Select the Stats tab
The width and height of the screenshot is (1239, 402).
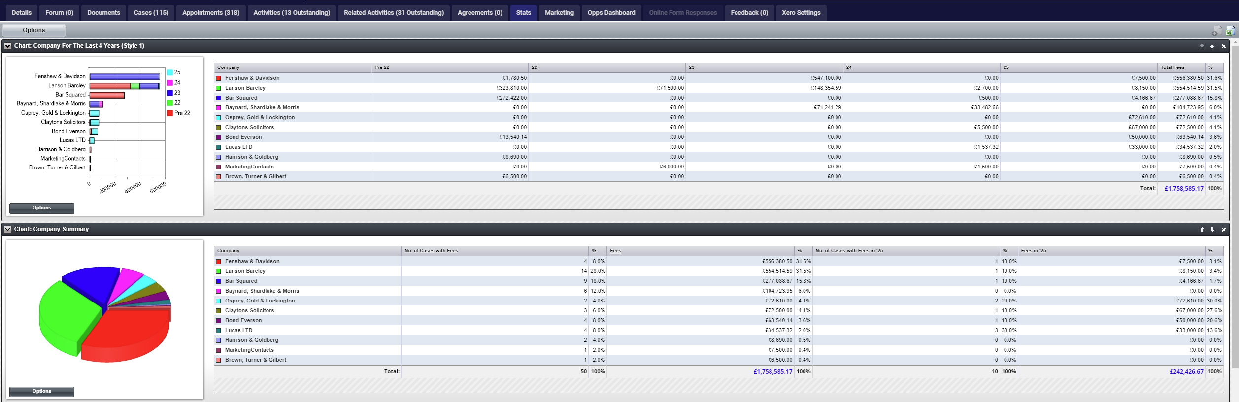(x=524, y=13)
